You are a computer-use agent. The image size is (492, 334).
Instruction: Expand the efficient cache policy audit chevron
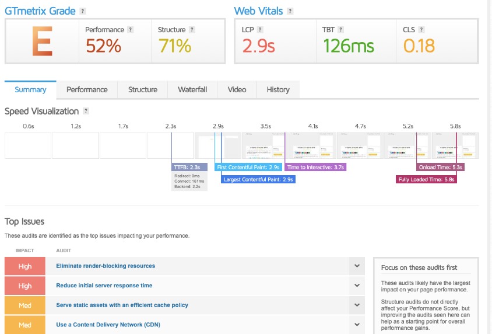coord(356,305)
